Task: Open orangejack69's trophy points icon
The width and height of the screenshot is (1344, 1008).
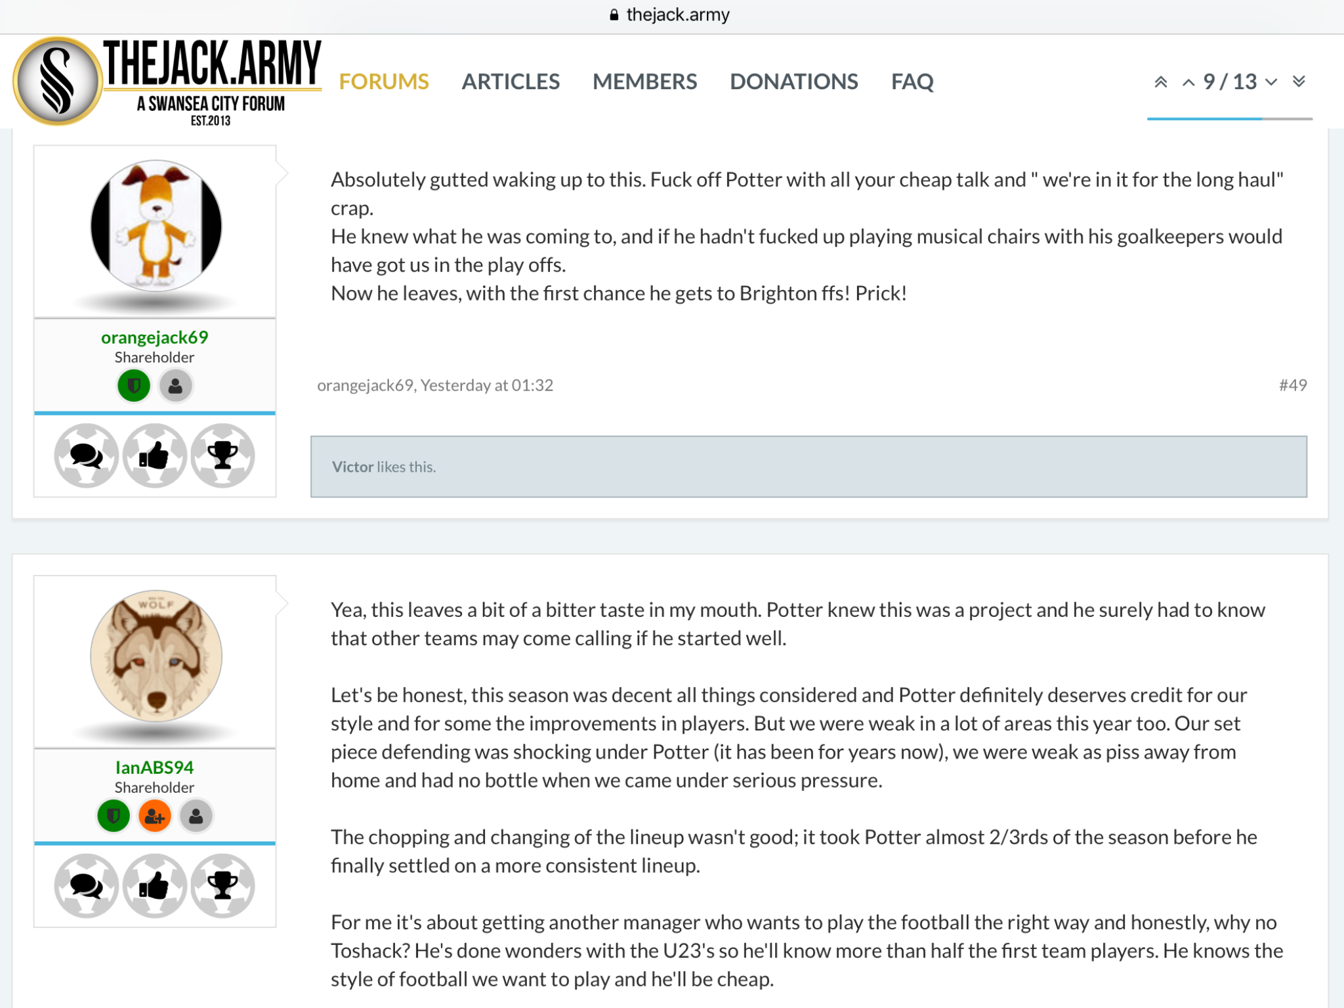Action: click(x=223, y=455)
